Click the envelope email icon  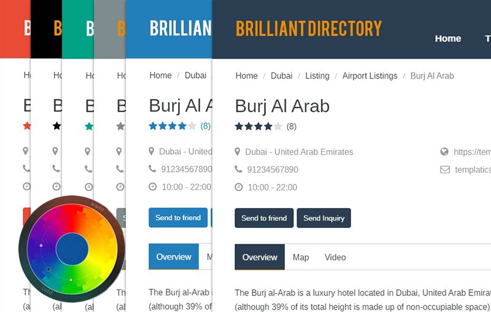click(444, 170)
